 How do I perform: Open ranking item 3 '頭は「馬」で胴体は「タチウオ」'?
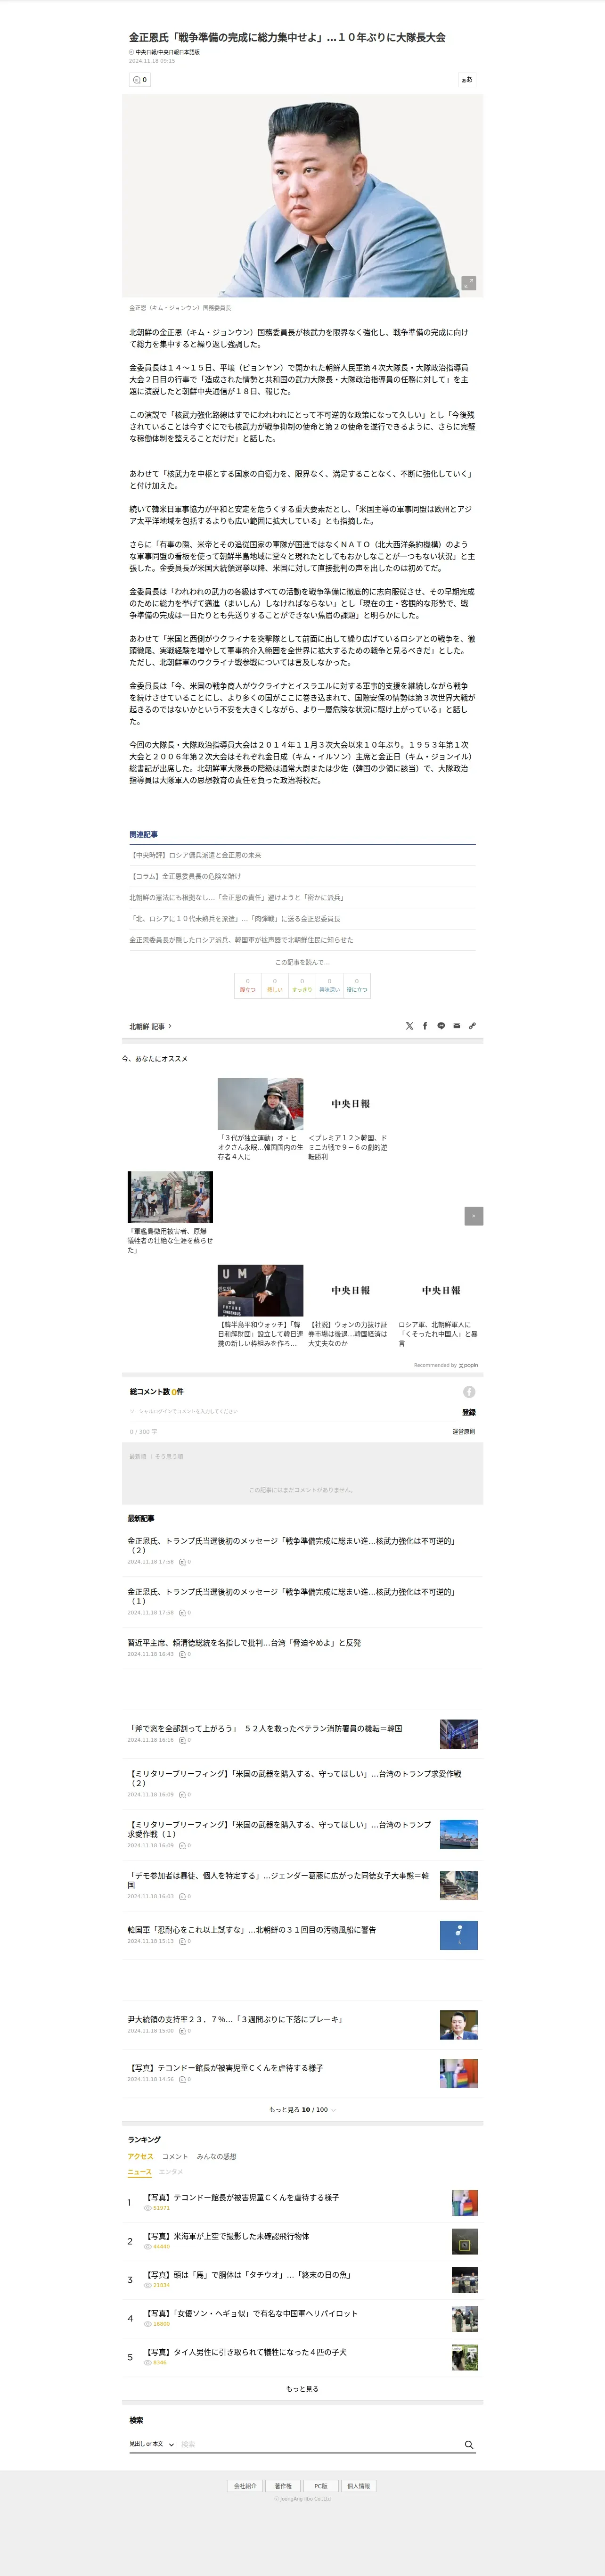pos(248,2274)
